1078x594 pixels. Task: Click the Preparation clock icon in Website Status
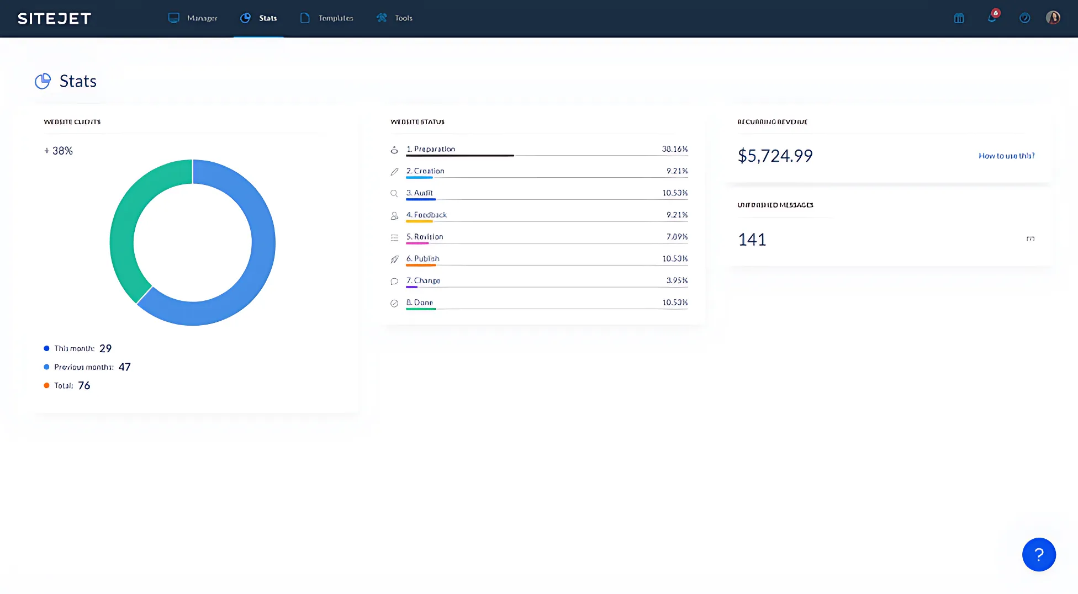394,149
